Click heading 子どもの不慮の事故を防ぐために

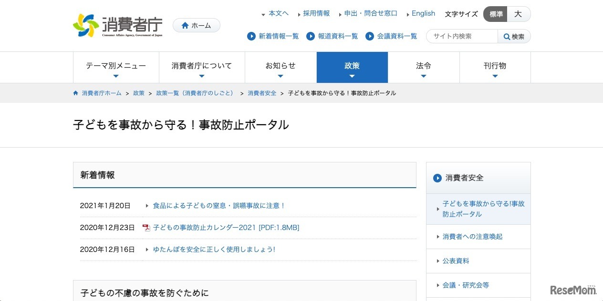tap(145, 293)
